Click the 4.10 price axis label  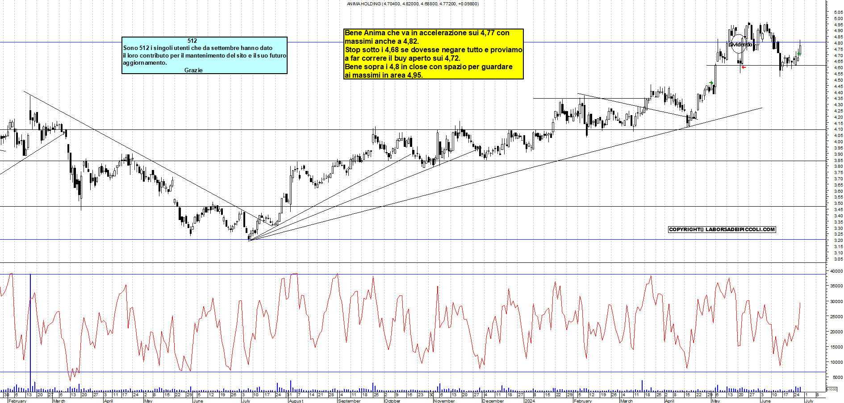click(839, 129)
